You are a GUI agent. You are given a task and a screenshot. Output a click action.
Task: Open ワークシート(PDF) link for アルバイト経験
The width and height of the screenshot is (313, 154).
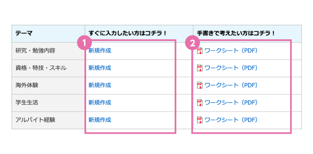[231, 120]
